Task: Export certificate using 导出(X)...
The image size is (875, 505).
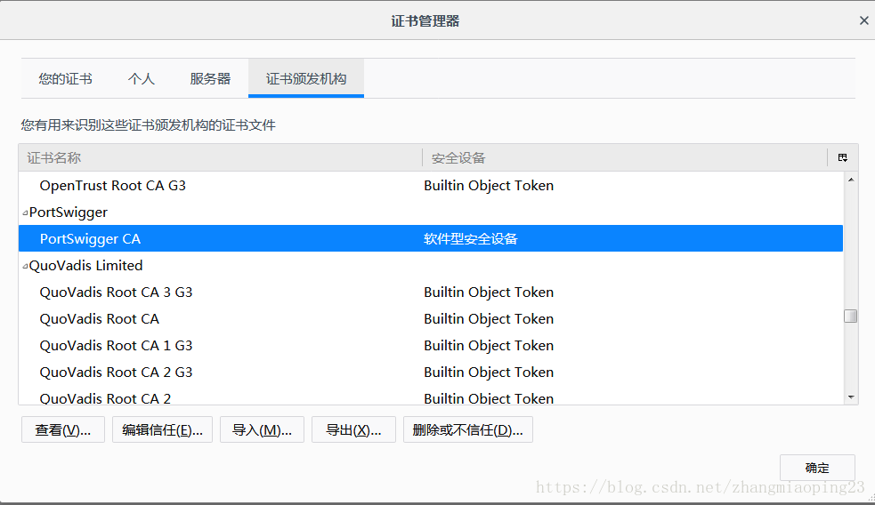Action: (353, 429)
